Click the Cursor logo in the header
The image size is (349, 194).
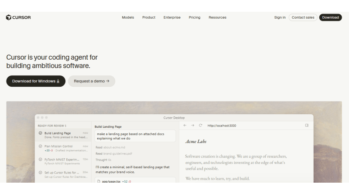point(18,17)
